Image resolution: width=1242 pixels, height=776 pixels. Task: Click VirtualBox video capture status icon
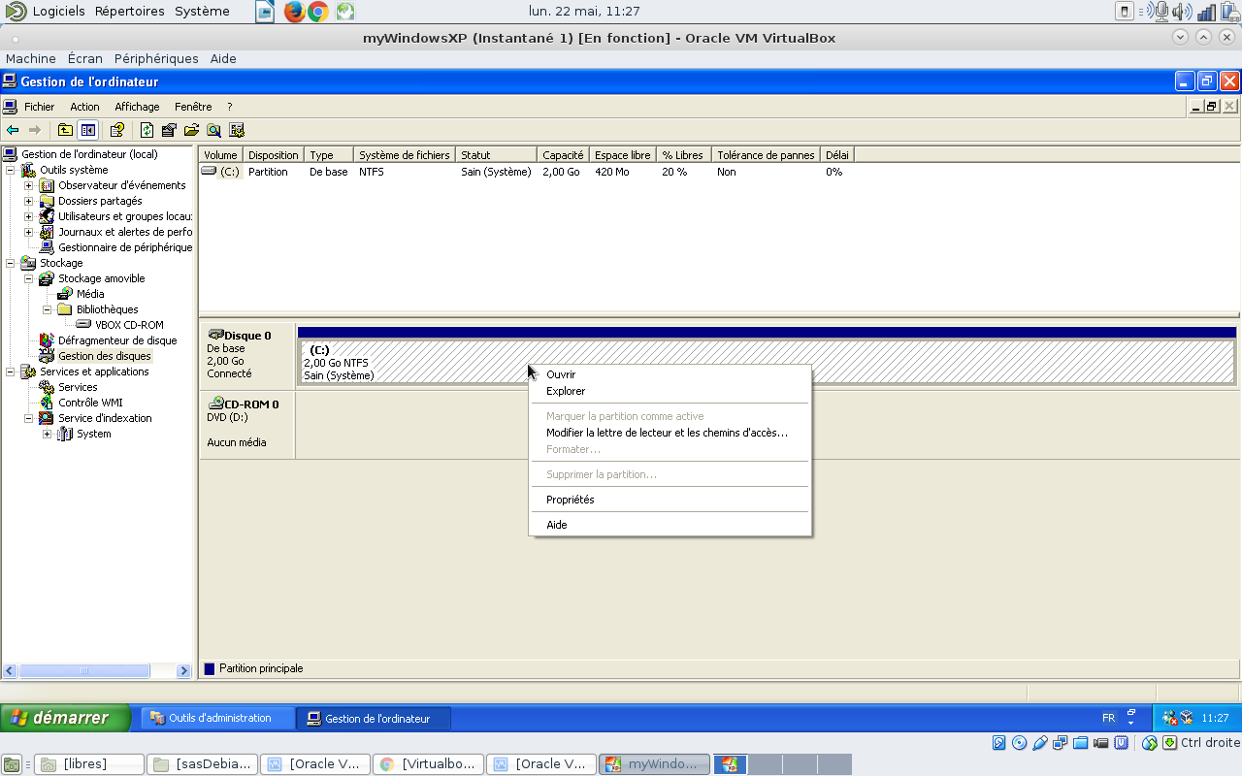[1101, 743]
